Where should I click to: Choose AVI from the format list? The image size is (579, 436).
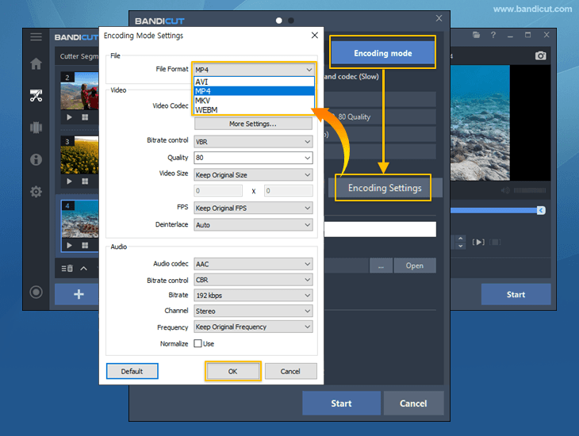click(254, 82)
